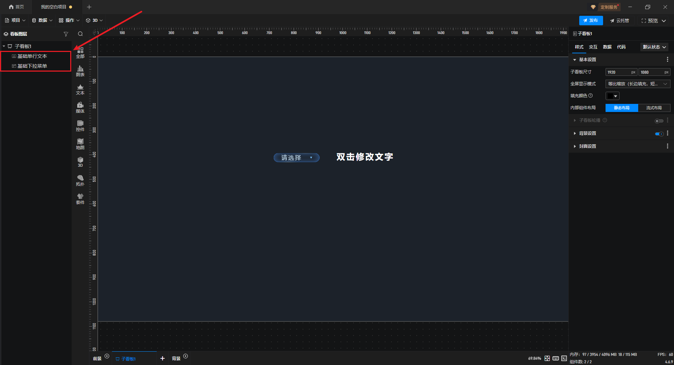Open the 媒体 (media) component category
This screenshot has height=365, width=674.
80,107
